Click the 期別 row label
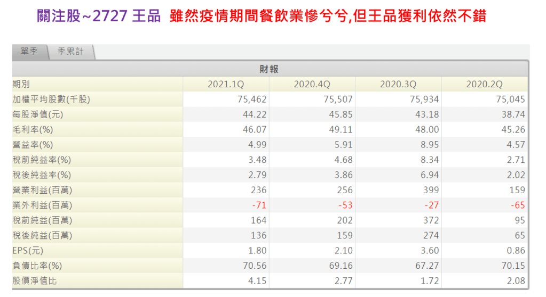 coord(22,84)
